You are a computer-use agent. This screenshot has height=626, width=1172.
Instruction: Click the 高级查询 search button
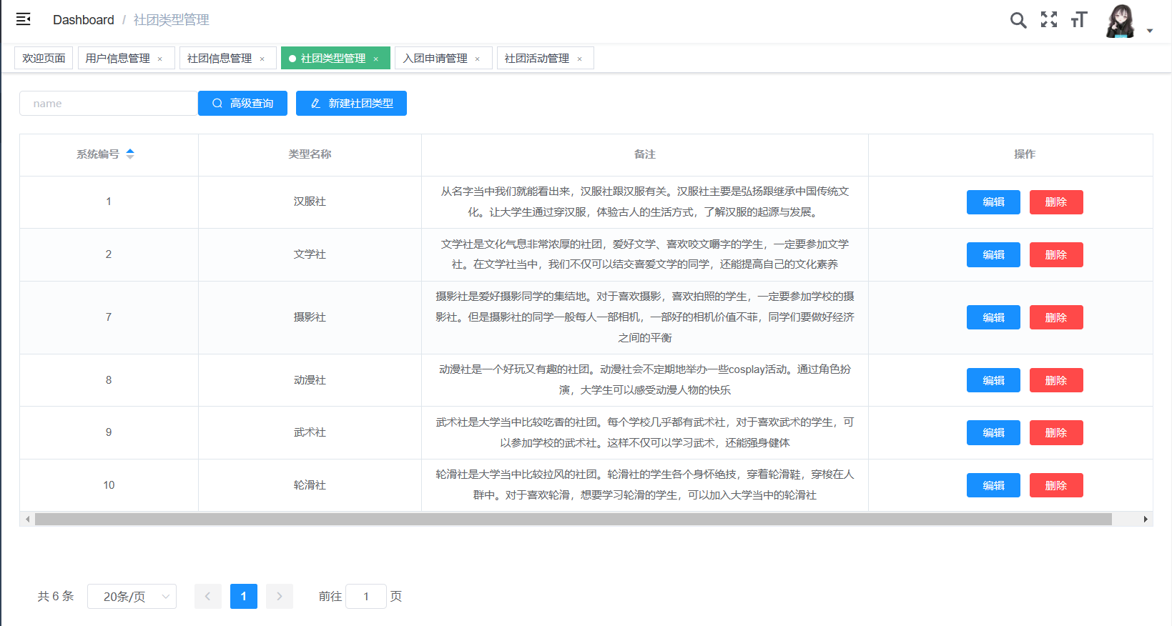point(242,104)
